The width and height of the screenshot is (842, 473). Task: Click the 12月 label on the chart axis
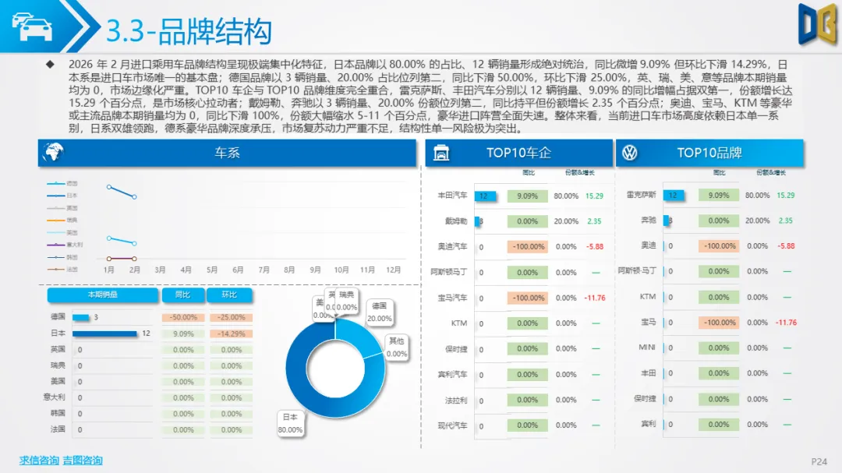tap(394, 270)
